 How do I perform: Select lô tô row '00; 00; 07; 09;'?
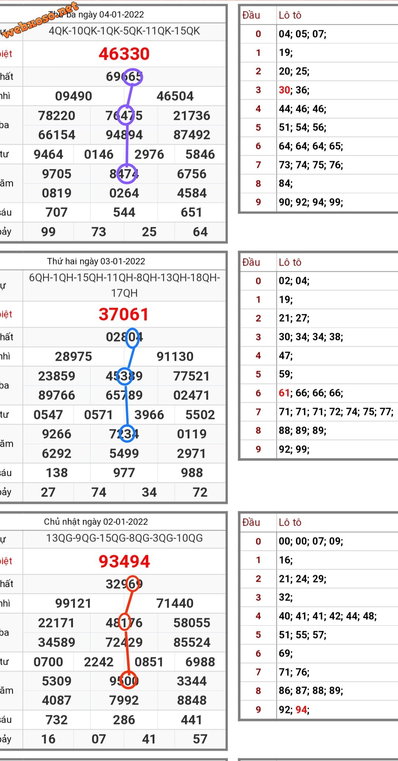point(311,542)
